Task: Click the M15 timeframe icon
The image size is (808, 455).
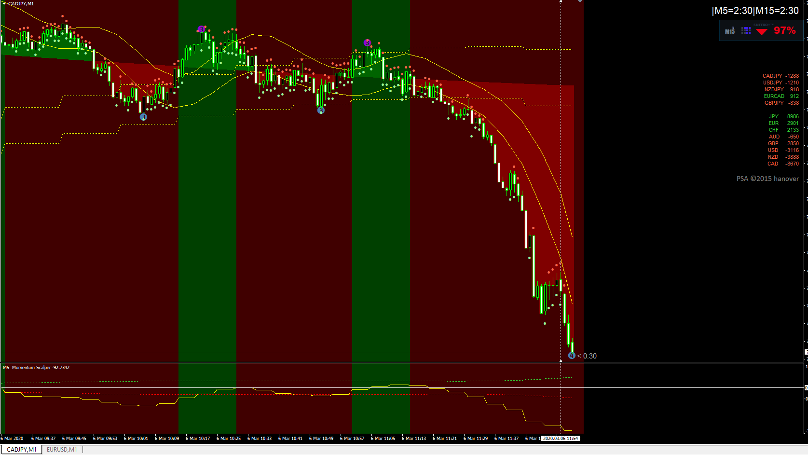Action: click(730, 31)
